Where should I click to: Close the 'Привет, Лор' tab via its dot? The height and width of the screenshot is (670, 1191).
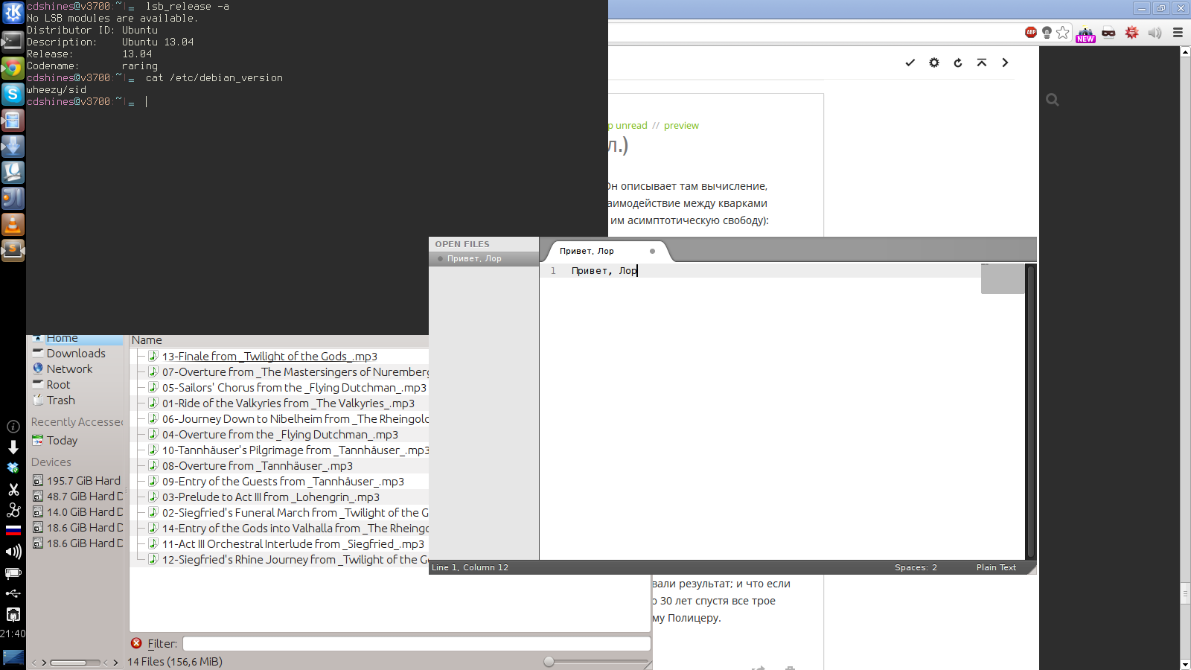pos(652,251)
